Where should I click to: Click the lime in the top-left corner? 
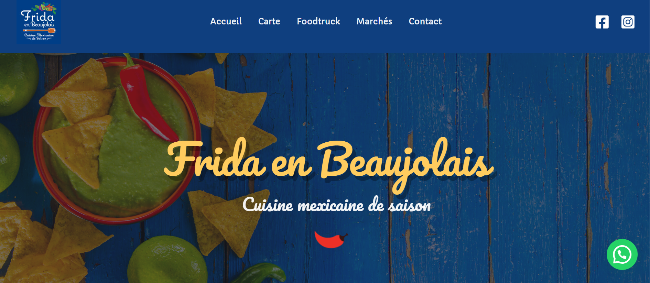tap(17, 84)
